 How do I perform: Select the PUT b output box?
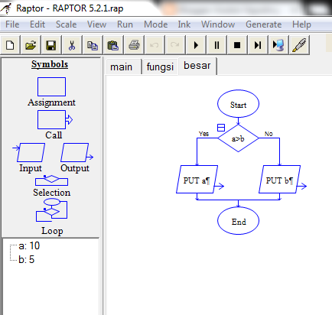(x=280, y=179)
